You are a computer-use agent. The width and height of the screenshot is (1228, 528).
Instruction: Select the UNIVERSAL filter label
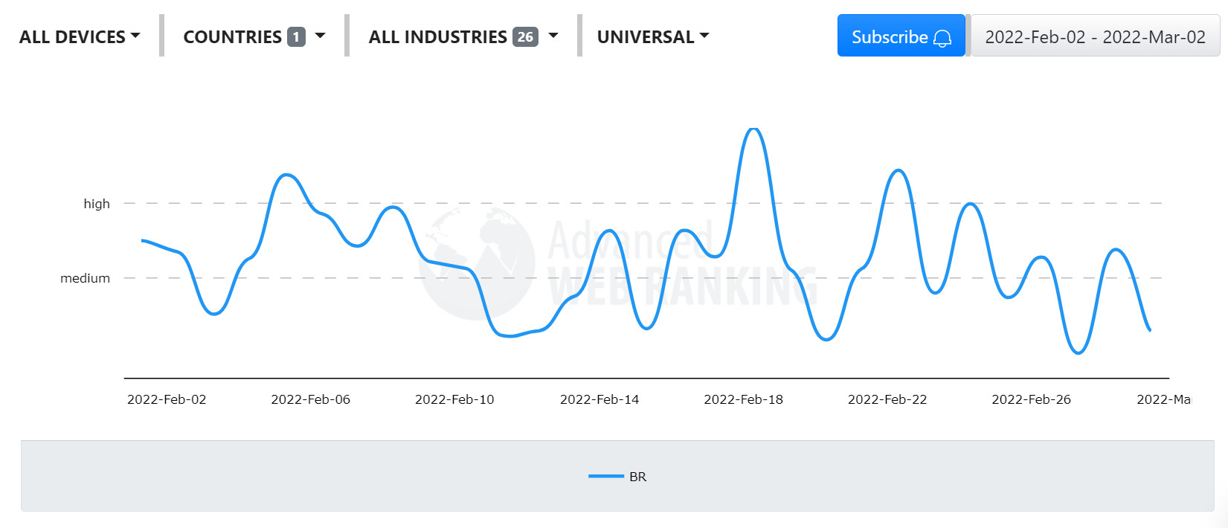pos(645,36)
